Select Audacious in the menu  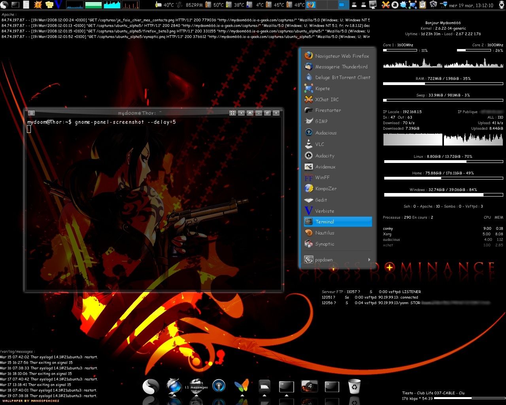point(338,133)
